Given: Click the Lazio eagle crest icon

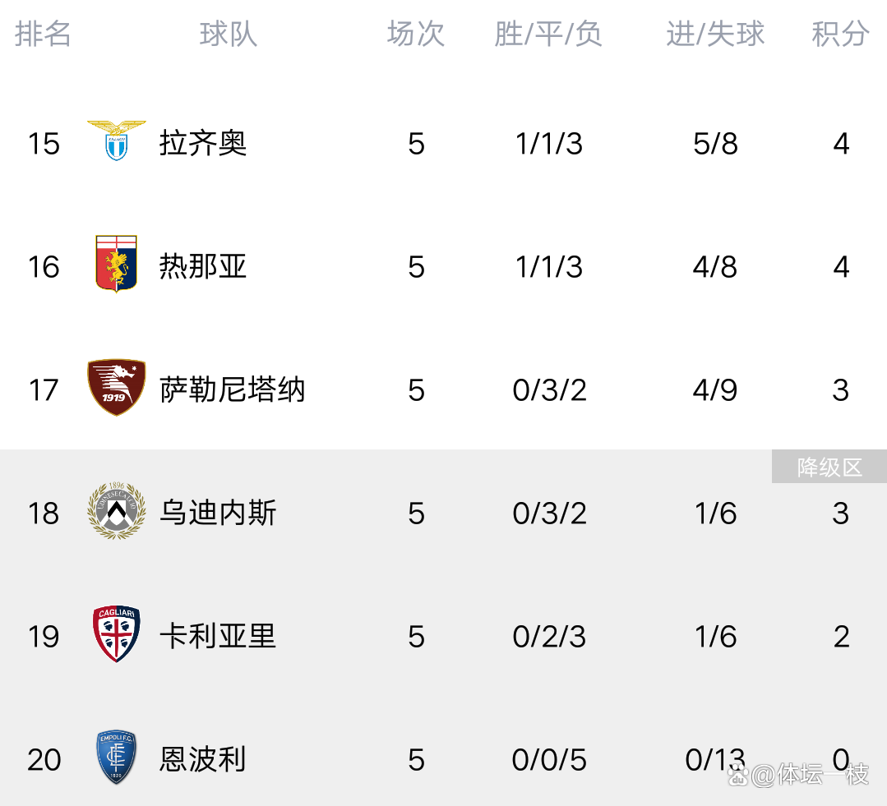Looking at the screenshot, I should 117,140.
